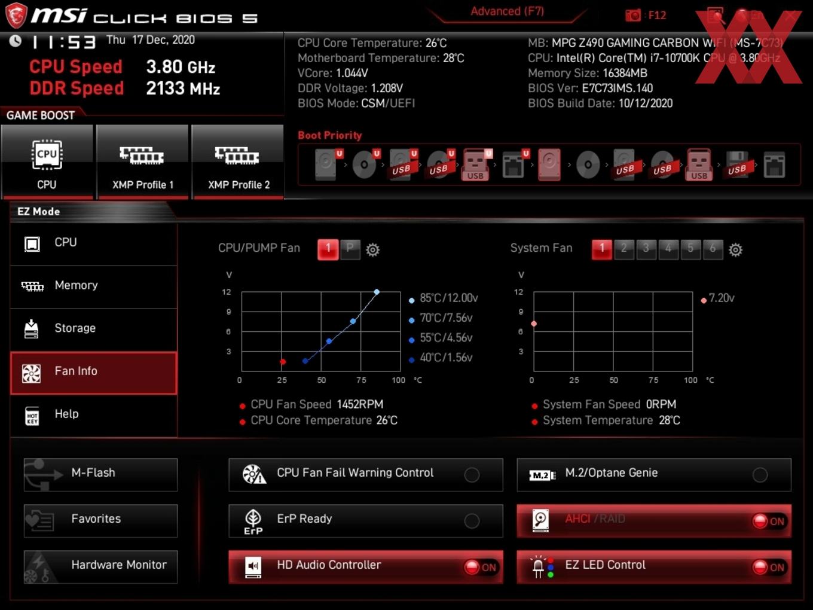This screenshot has width=813, height=610.
Task: Open Fan Info section in sidebar
Action: 94,373
